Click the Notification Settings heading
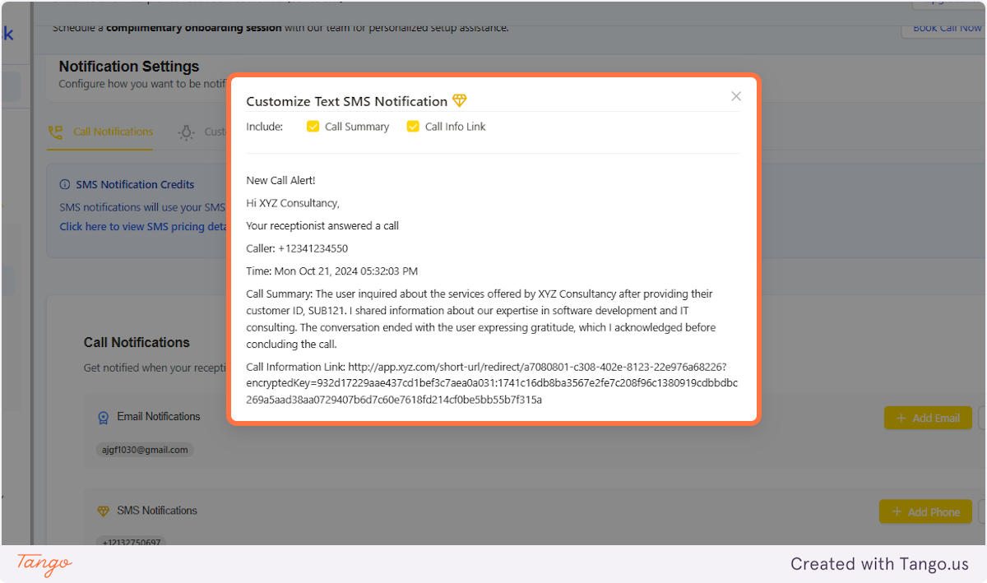987x583 pixels. click(x=129, y=67)
